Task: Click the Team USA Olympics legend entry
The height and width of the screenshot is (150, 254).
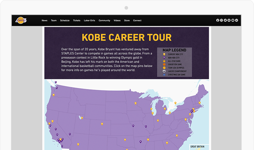Action: (173, 68)
